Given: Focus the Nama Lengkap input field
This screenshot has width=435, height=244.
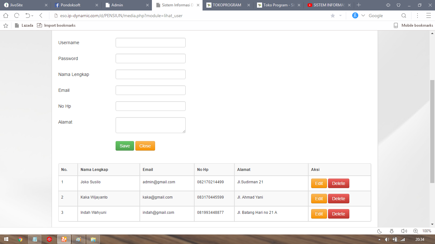Looking at the screenshot, I should pos(151,74).
